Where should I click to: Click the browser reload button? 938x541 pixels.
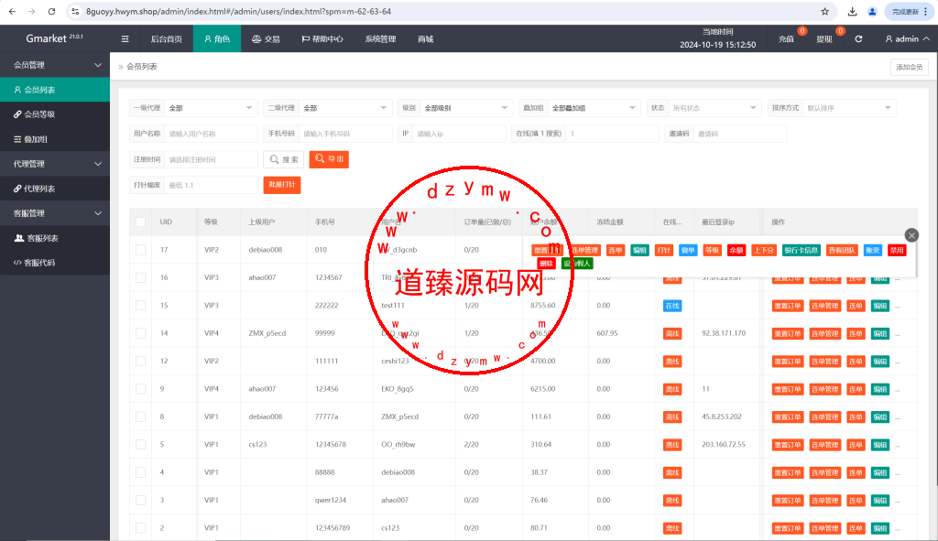pos(51,11)
